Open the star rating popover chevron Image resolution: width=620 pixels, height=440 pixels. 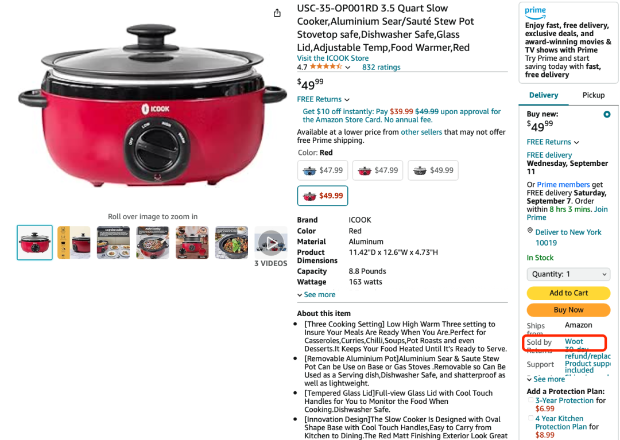(x=347, y=68)
